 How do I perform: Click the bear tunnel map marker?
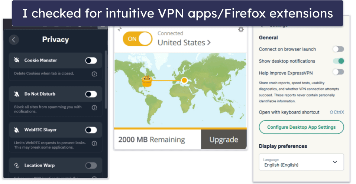click(x=147, y=81)
